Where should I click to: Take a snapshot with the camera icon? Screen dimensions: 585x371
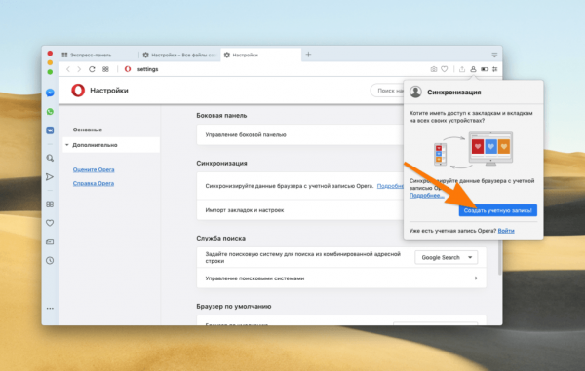coord(434,69)
